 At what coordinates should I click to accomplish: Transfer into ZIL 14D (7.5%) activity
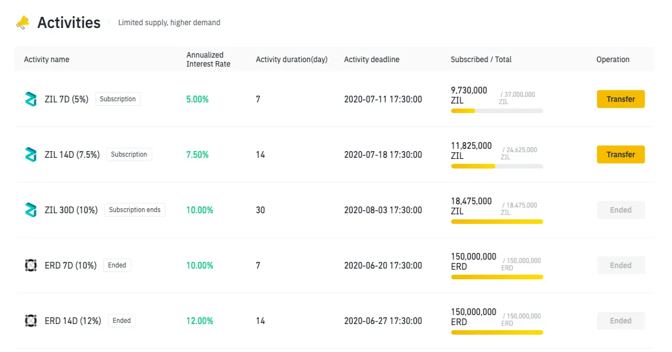point(620,154)
